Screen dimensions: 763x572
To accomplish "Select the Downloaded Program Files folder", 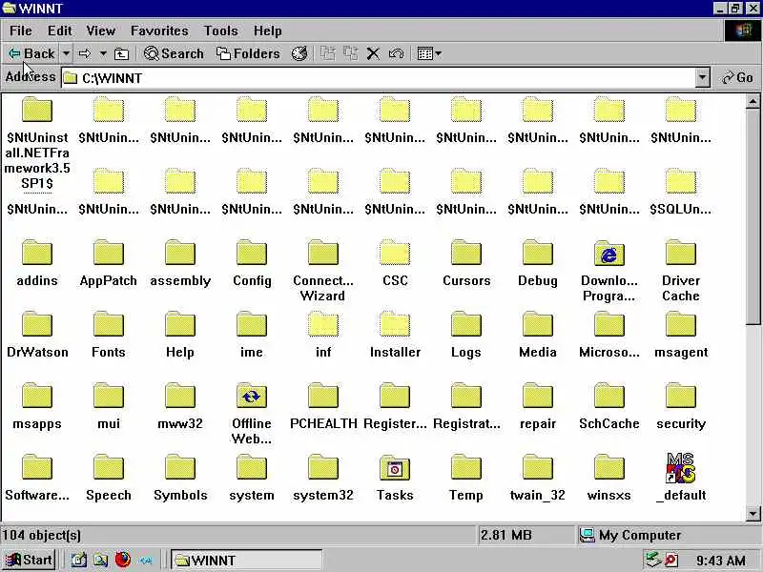I will click(609, 271).
